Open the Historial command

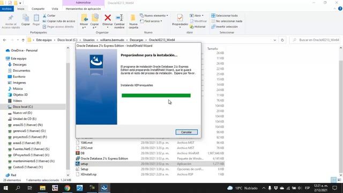click(198, 27)
